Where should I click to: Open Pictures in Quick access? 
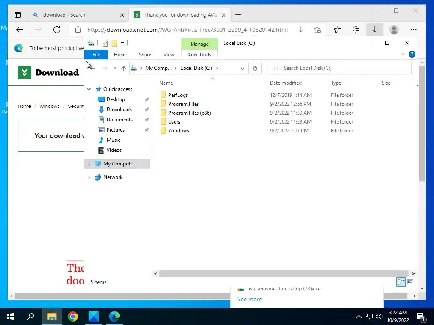[x=115, y=130]
